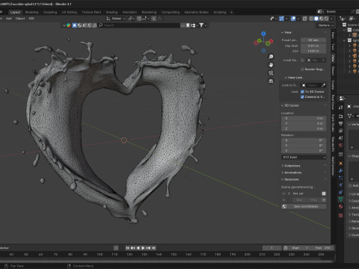This screenshot has width=359, height=269.
Task: Click the zoom magnifier viewport gizmo
Action: click(271, 57)
